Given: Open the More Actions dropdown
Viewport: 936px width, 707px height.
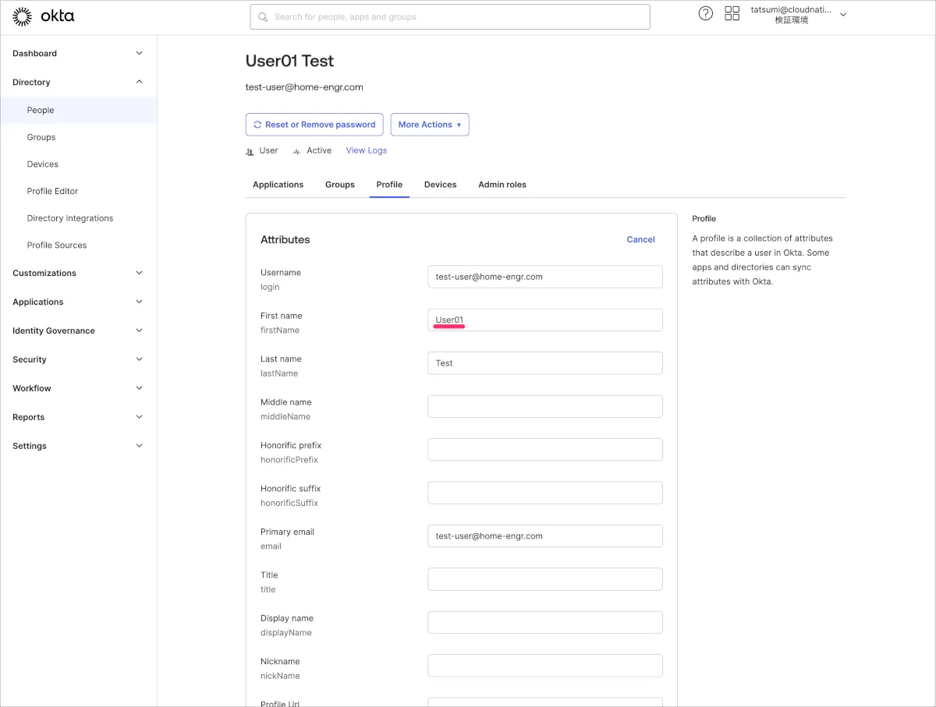Looking at the screenshot, I should coord(429,125).
